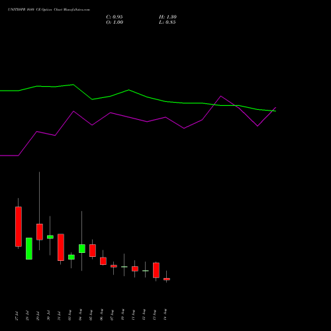Image resolution: width=331 pixels, height=331 pixels.
Task: Click the '13 Aug' date label
Action: 154,315
